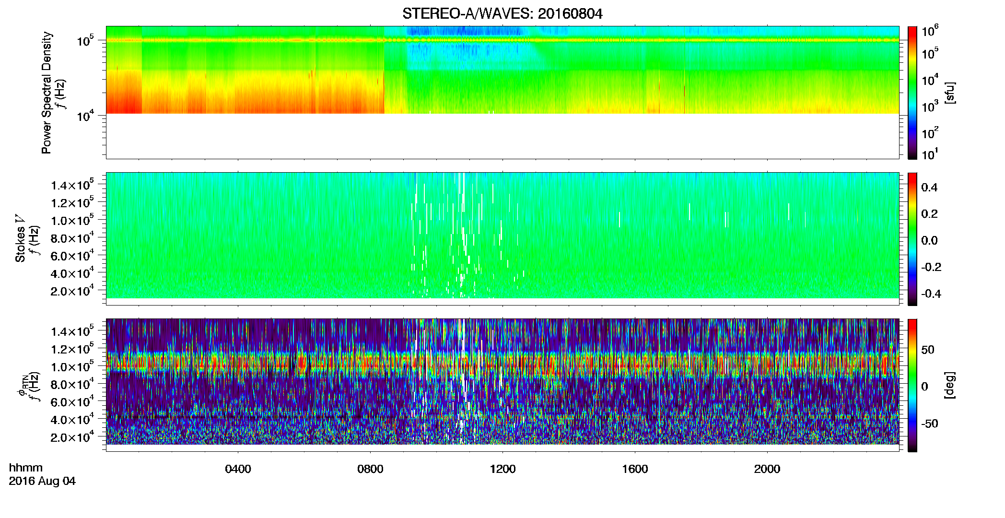Screen dimensions: 1005x518
Task: Click the Stokes V color bar
Action: tap(912, 239)
